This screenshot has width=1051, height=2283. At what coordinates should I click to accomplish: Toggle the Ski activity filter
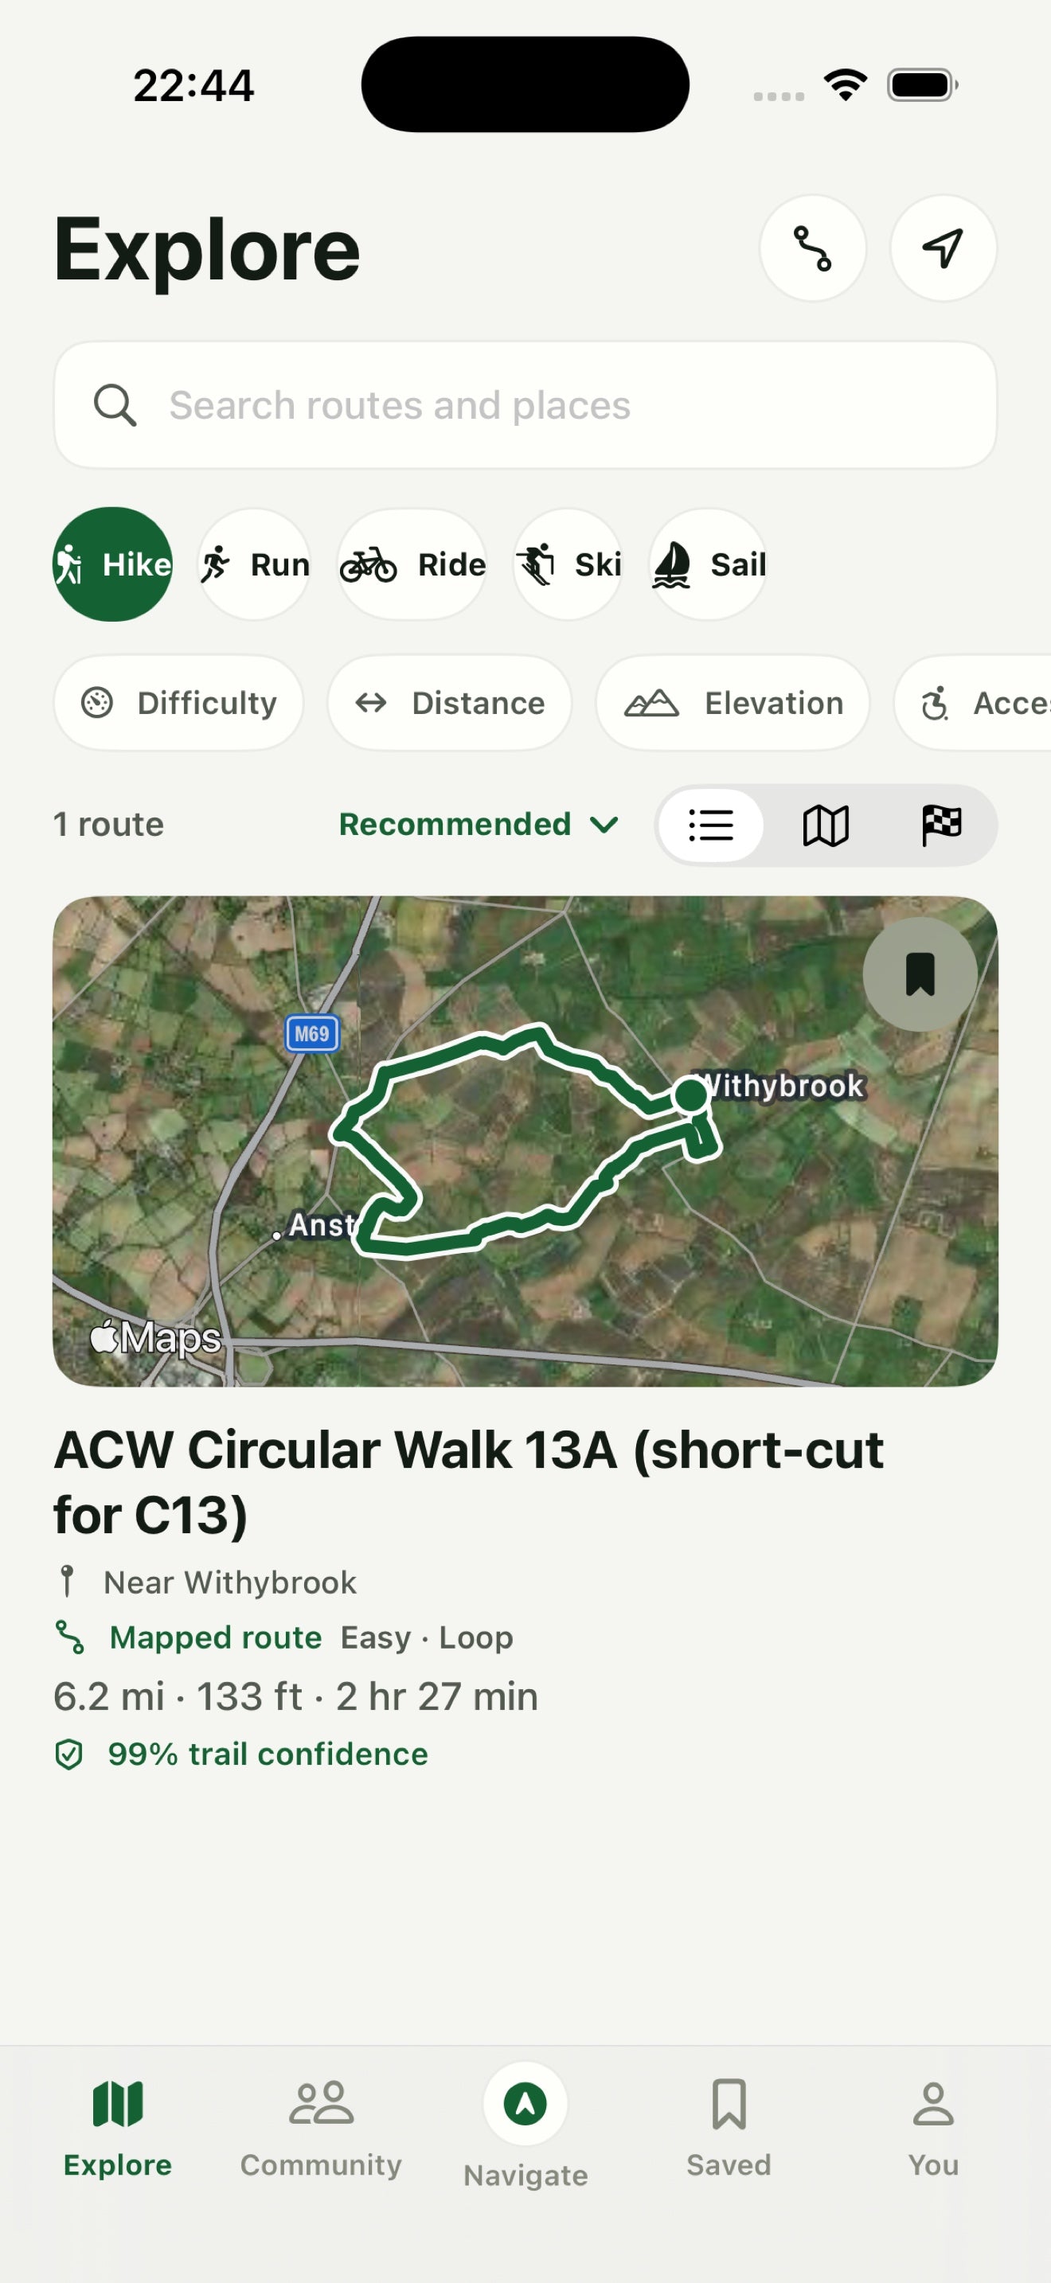click(568, 564)
